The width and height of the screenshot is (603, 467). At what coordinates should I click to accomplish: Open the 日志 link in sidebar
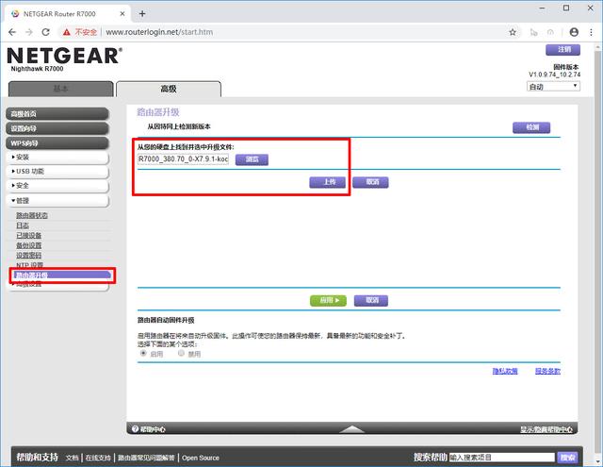(x=23, y=225)
